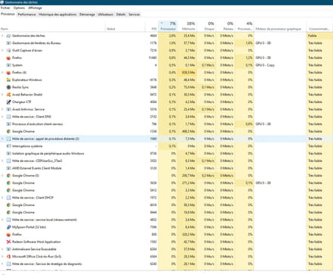This screenshot has height=275, width=333.
Task: Expand the Avast Antivirus Service row
Action: click(x=2, y=109)
